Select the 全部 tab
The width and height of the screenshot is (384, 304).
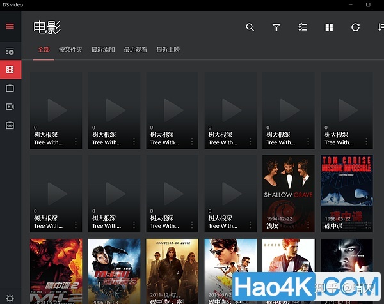click(44, 50)
